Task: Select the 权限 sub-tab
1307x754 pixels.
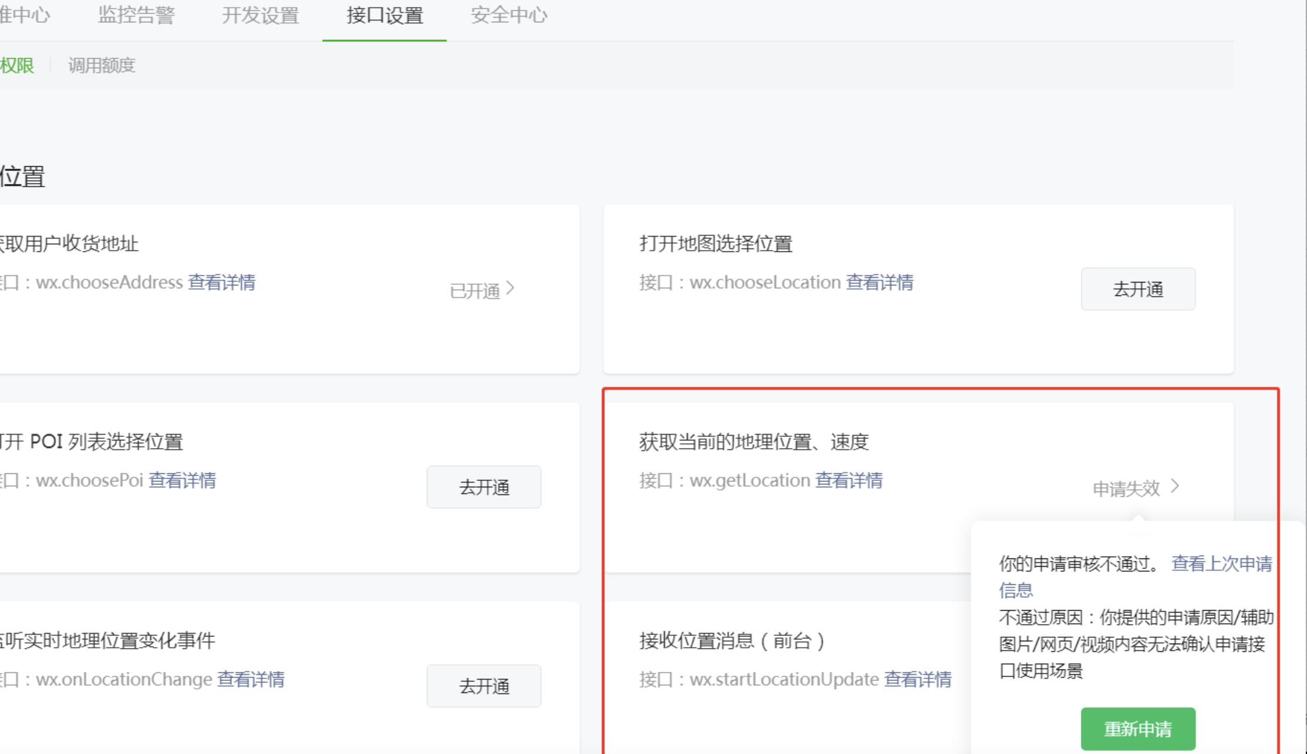Action: point(17,65)
